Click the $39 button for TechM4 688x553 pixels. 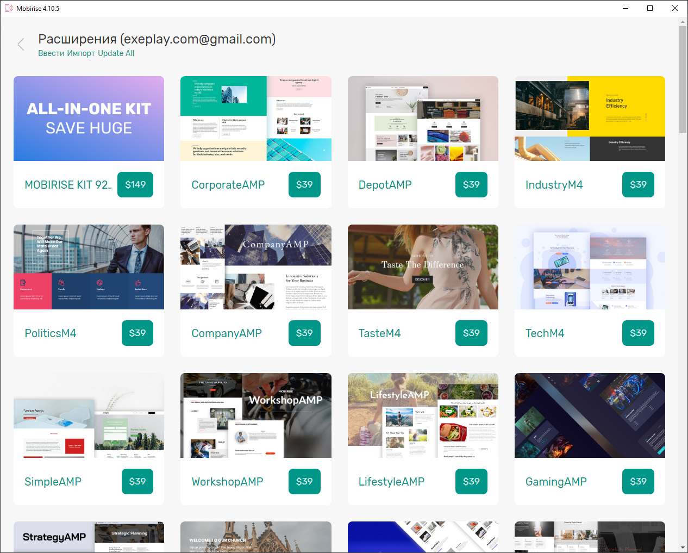638,333
